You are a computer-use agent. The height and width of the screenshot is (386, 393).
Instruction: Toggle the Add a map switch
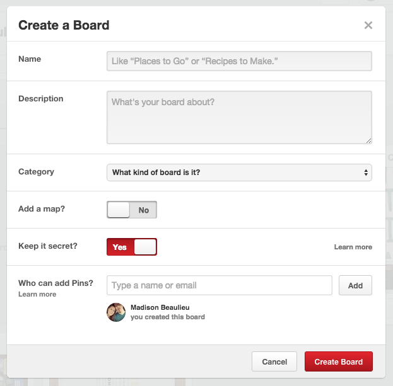[x=132, y=210]
